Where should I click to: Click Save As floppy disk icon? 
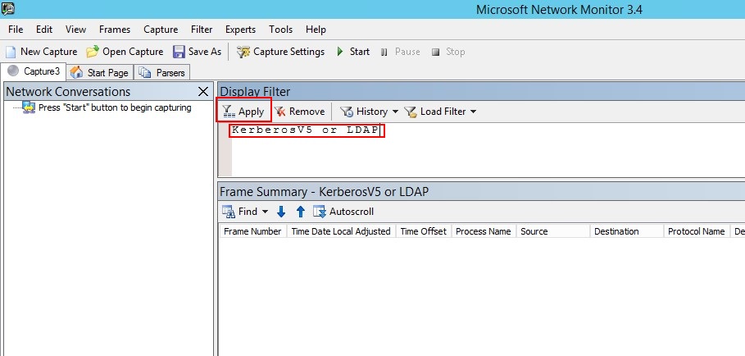coord(179,52)
